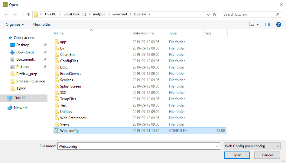Open the recent locations dropdown arrow

(22, 14)
